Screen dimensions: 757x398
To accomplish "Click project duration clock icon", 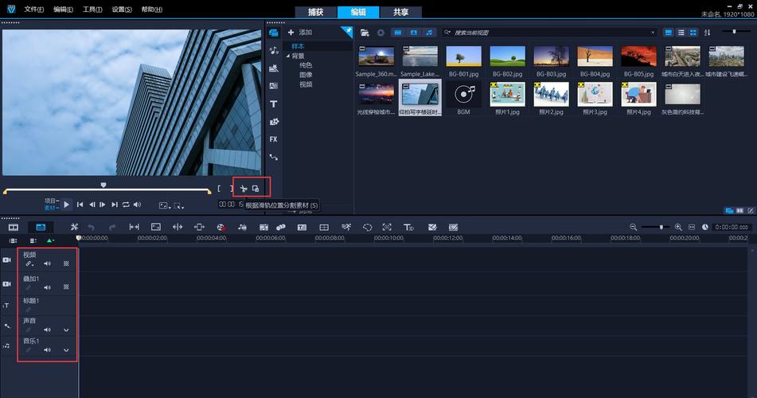I will click(705, 227).
